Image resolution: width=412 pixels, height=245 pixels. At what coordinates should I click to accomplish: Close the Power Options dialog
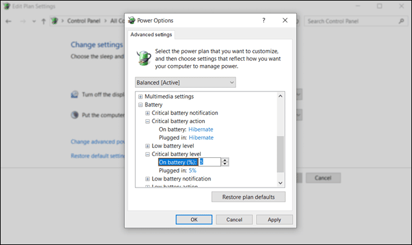point(285,20)
